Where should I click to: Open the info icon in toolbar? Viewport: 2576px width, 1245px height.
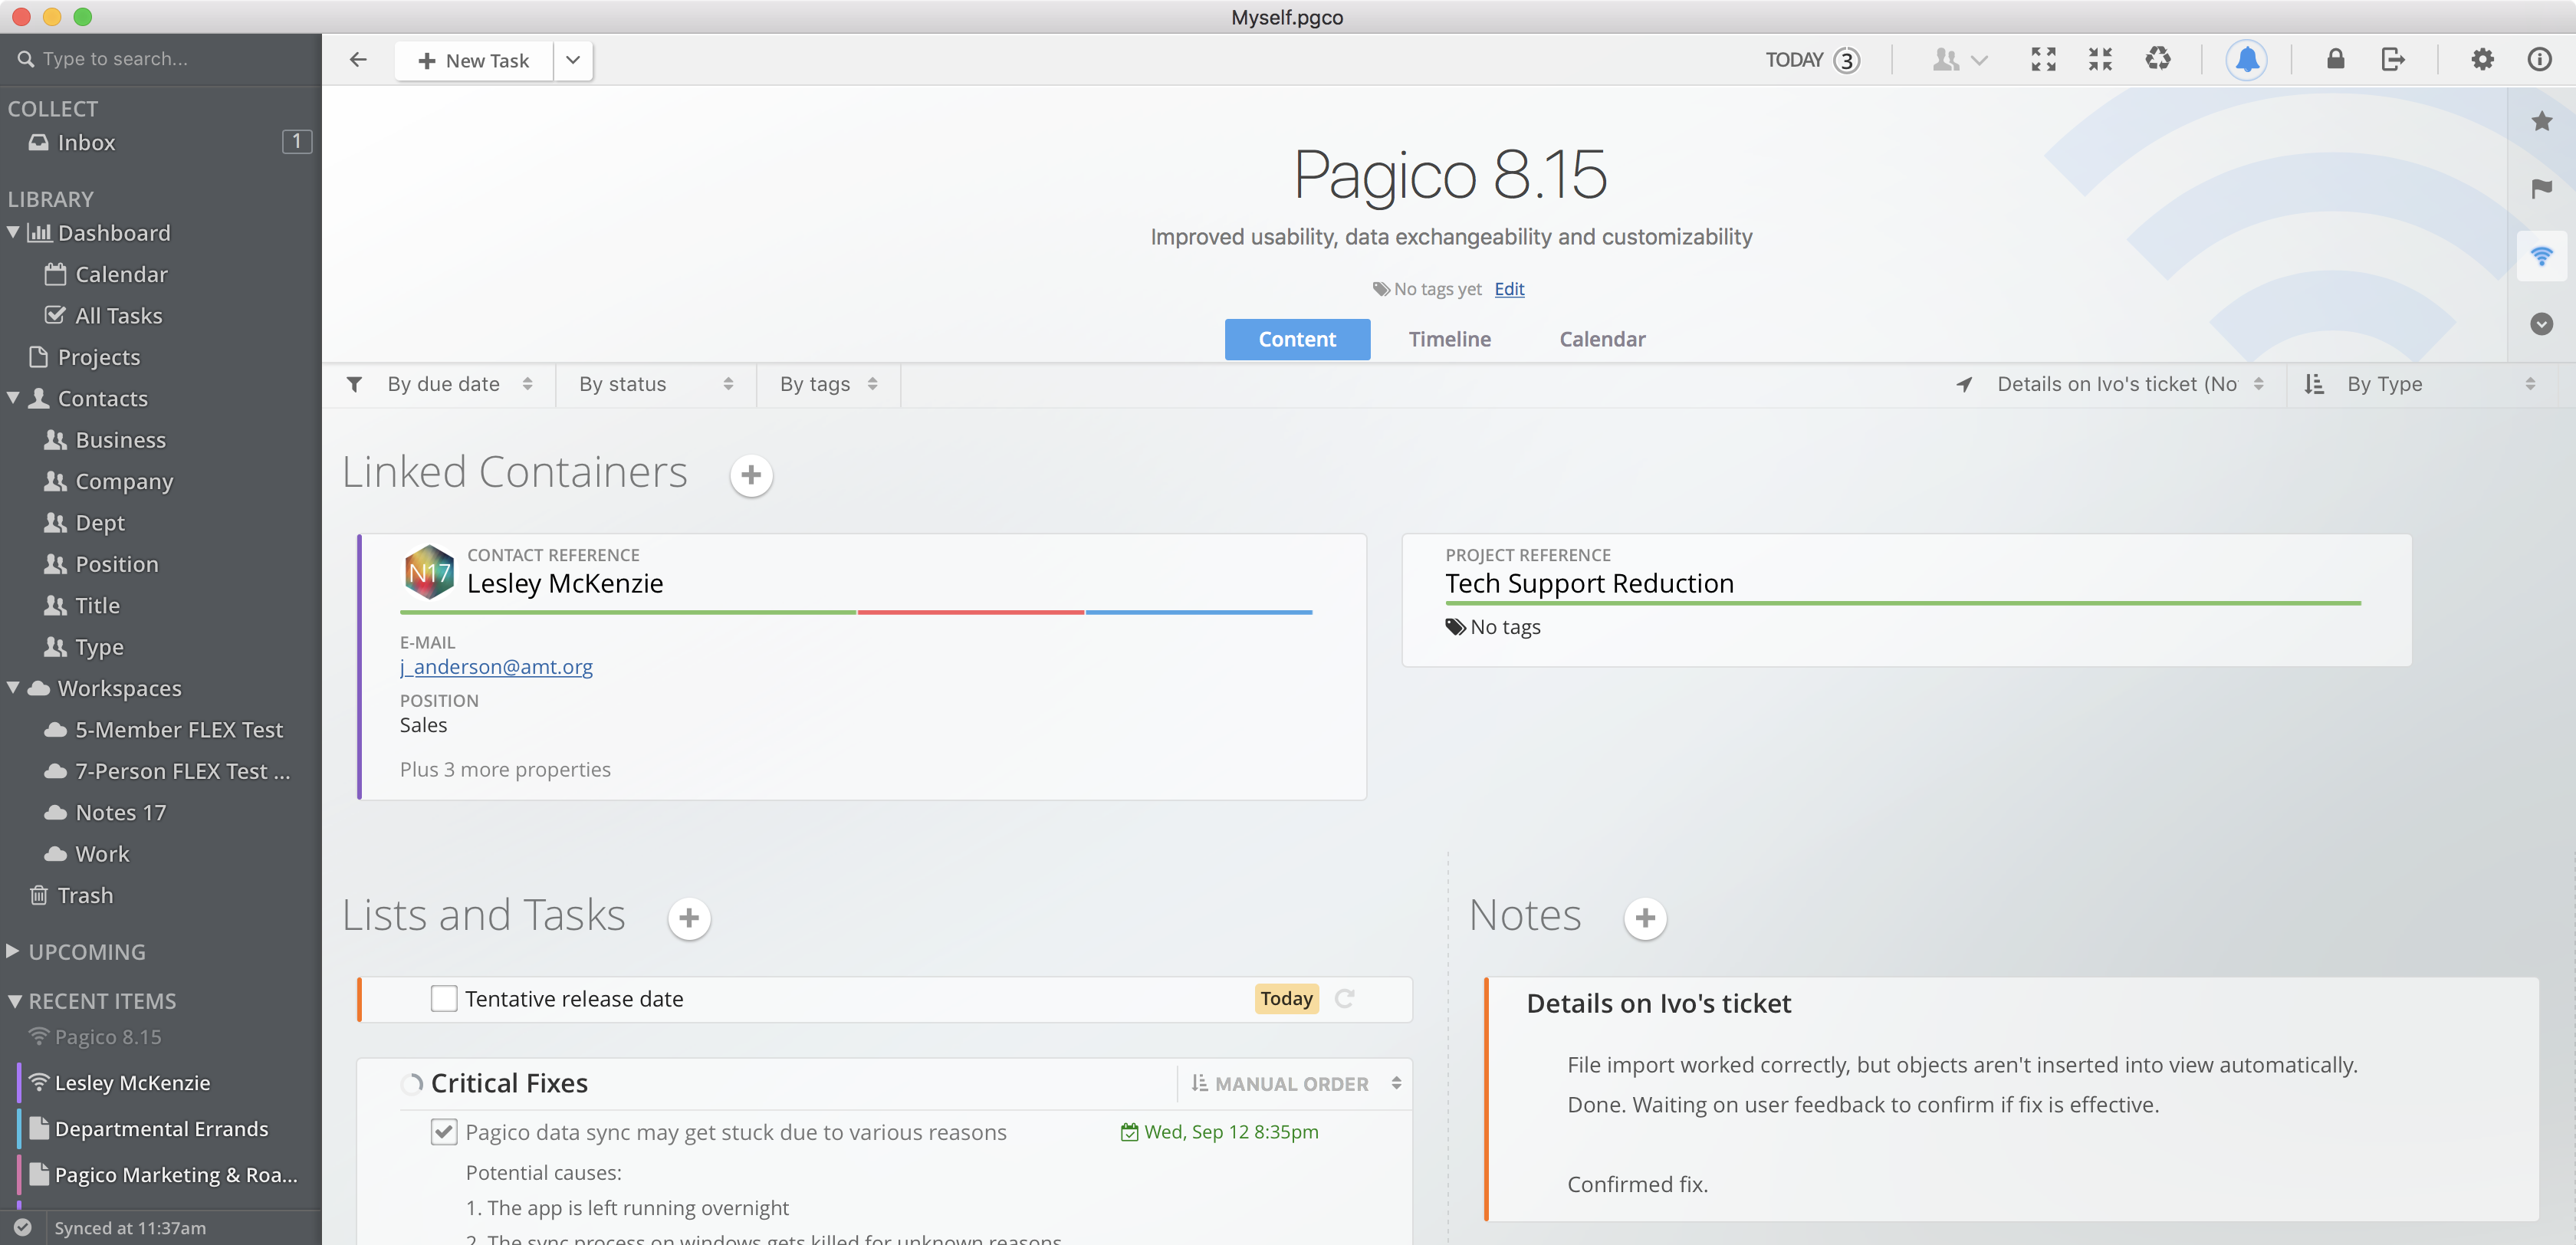pos(2539,60)
